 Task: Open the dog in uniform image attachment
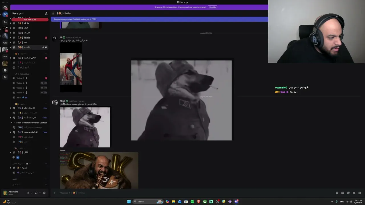(x=85, y=127)
